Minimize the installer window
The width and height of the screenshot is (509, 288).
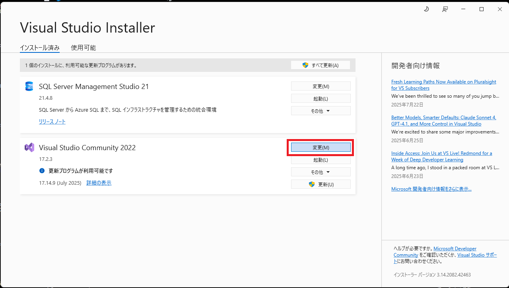pos(463,9)
